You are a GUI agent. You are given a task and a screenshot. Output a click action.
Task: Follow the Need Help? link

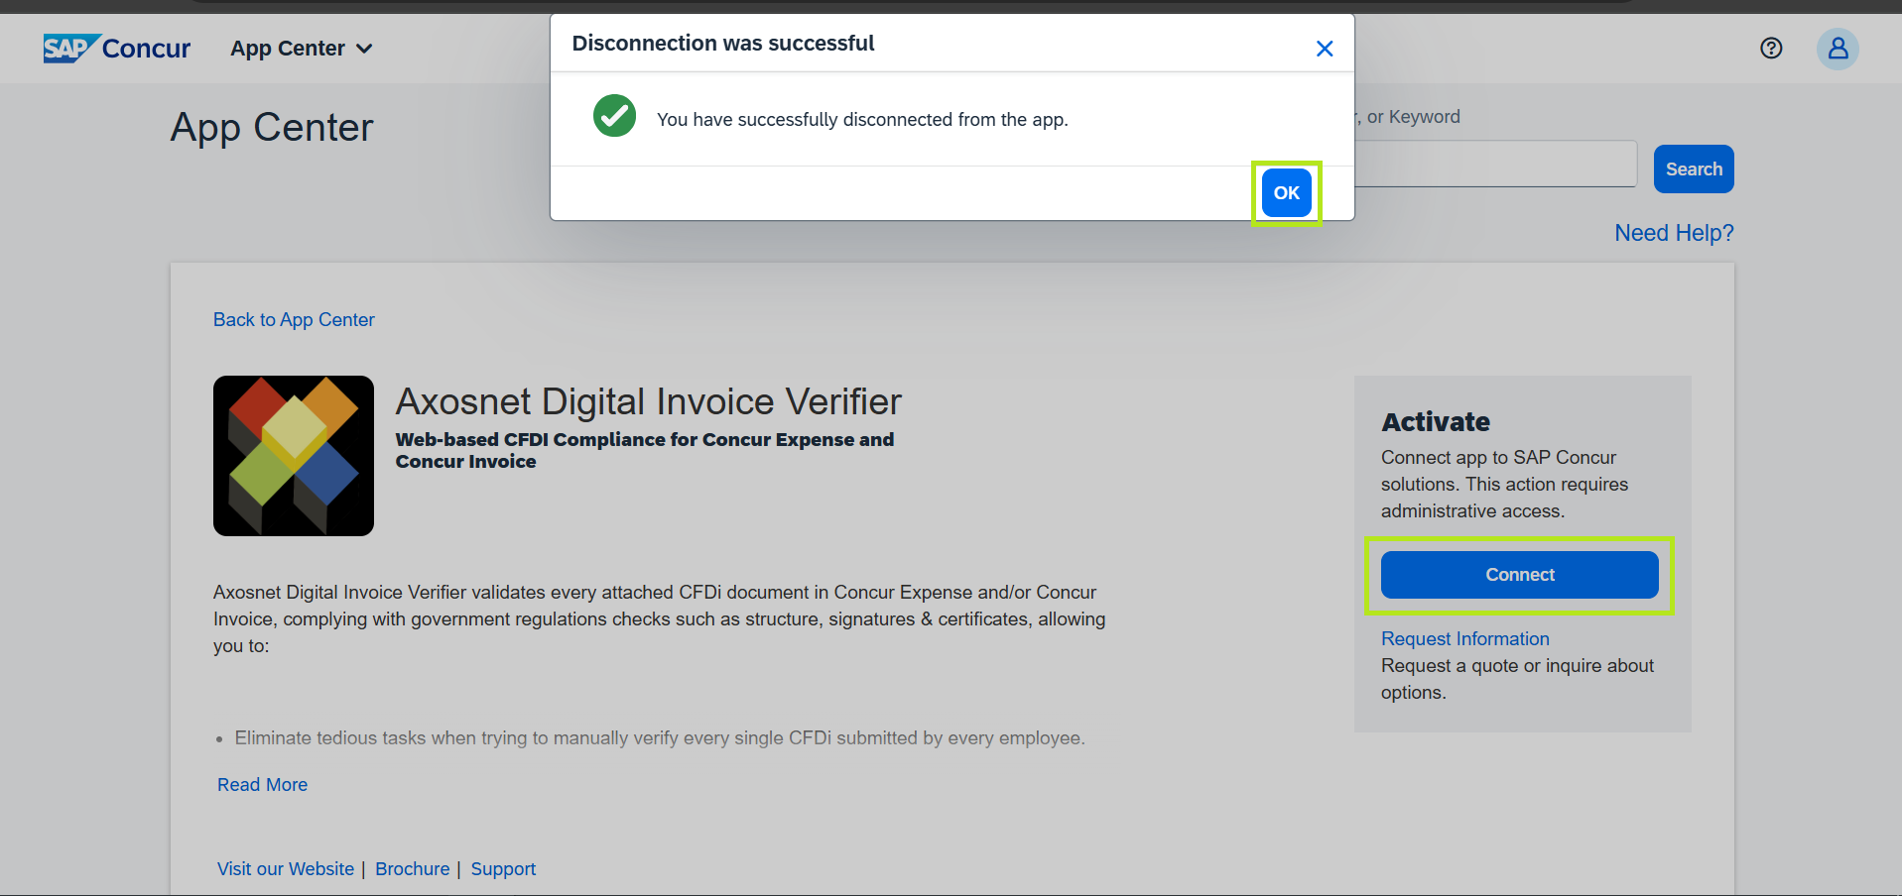coord(1674,233)
